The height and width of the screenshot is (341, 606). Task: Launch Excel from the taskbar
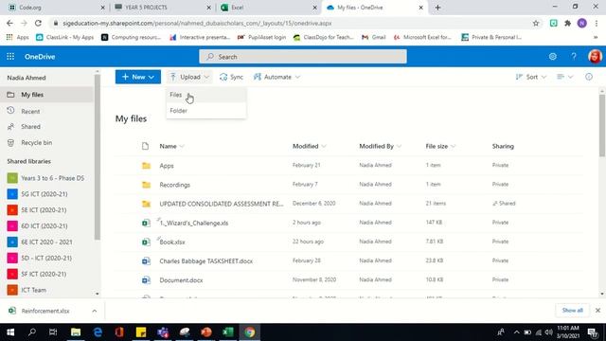227,332
